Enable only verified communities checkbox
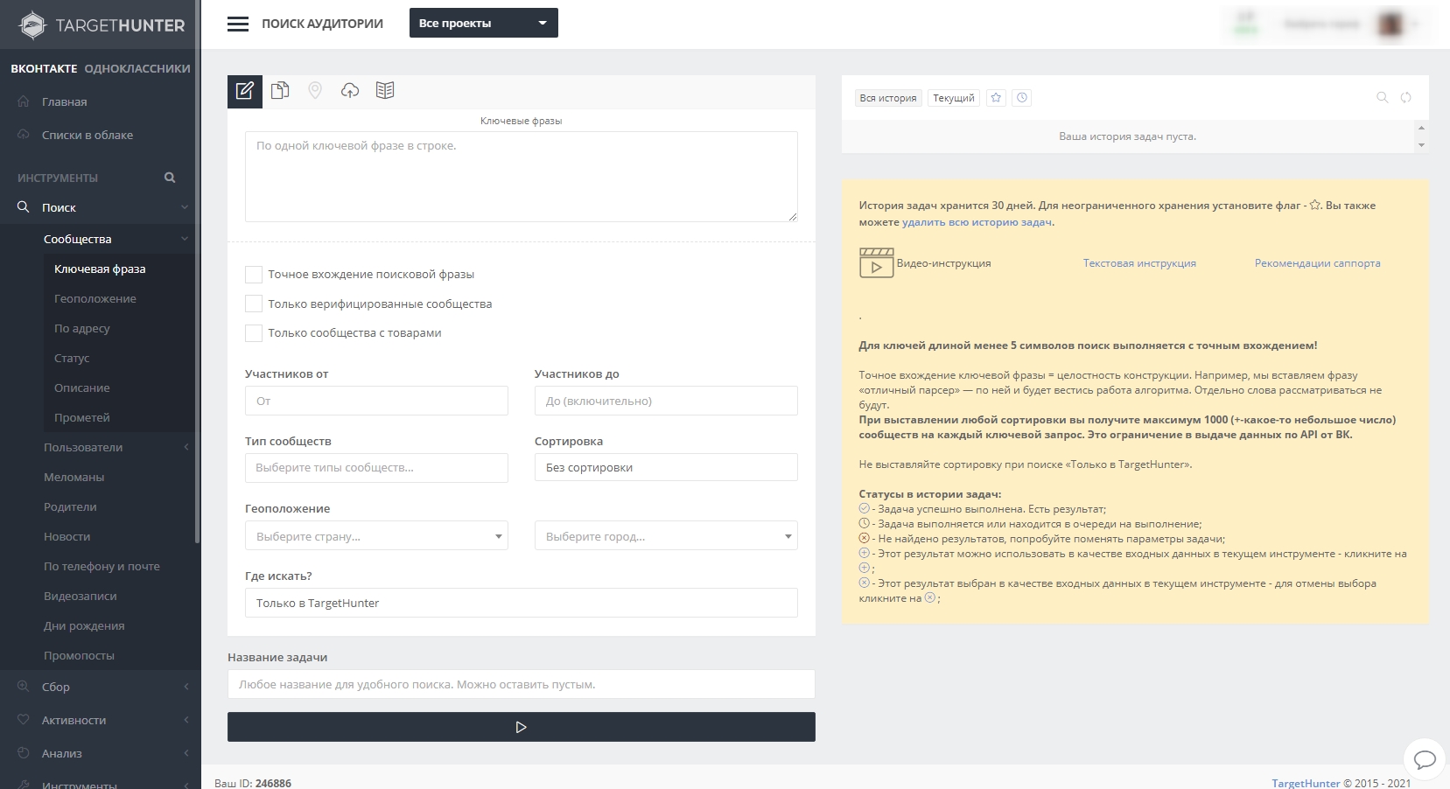Image resolution: width=1450 pixels, height=789 pixels. point(254,304)
